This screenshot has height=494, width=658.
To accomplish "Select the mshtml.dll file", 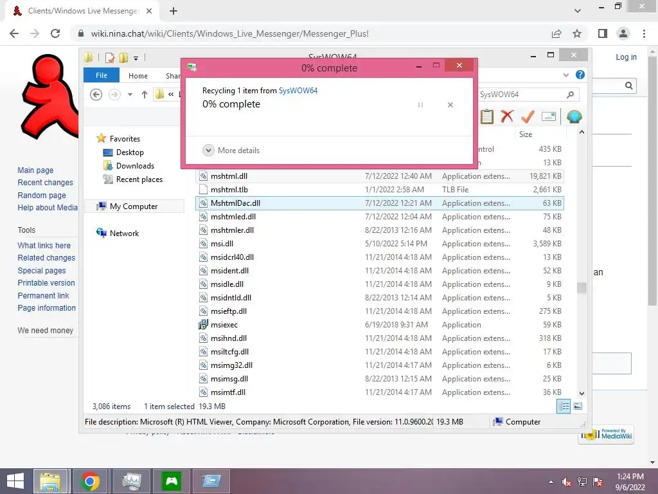I will [x=379, y=176].
